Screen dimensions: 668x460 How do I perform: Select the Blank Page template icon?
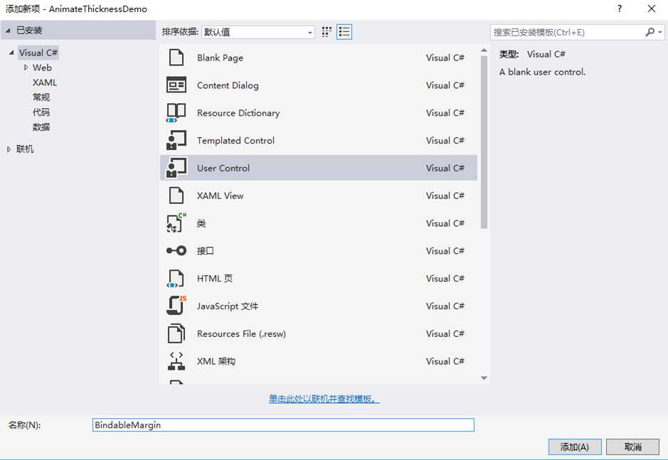point(176,58)
